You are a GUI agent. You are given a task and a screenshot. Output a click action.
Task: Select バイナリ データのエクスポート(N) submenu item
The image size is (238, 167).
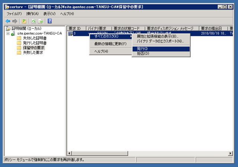tap(161, 41)
